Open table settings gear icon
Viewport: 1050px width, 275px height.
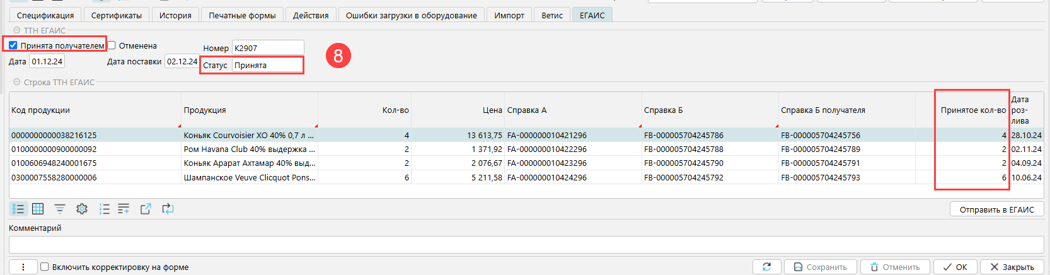[x=82, y=209]
